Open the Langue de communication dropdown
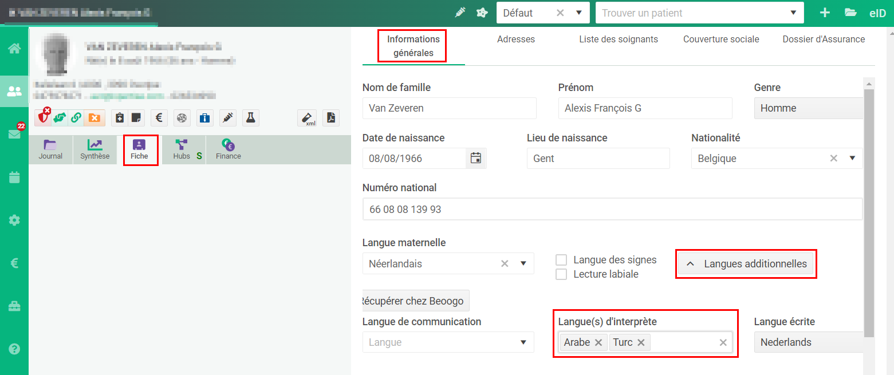Screen dimensions: 894x375 448,342
